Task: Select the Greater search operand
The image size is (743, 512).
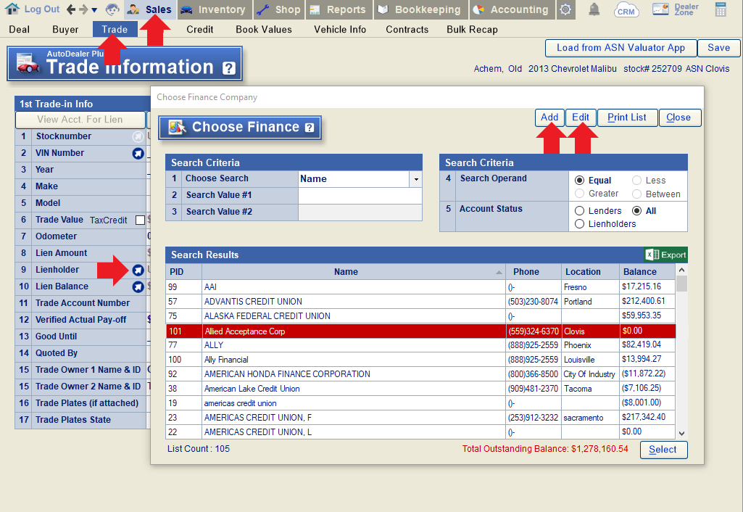Action: (x=579, y=194)
